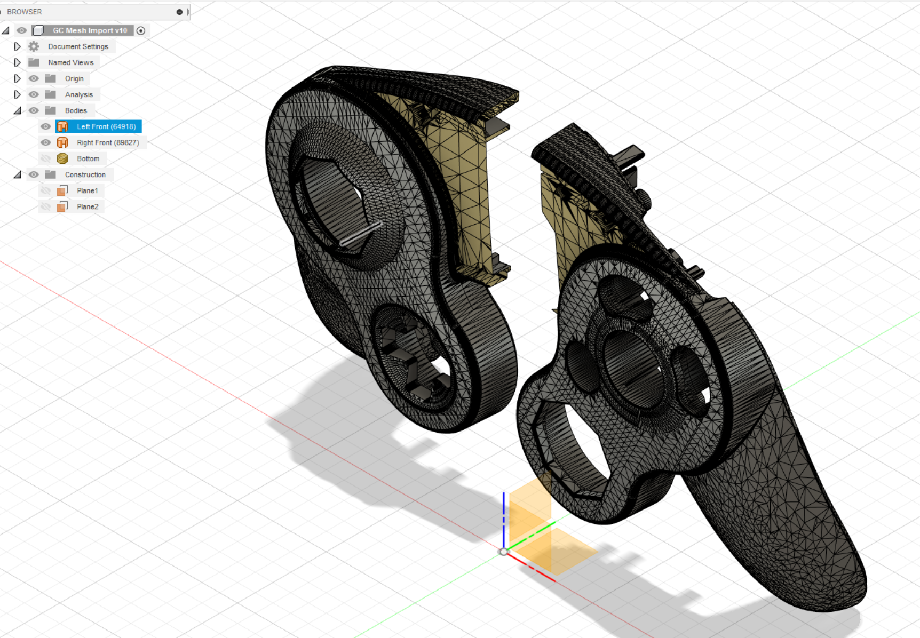Hide the Right Front mesh body

point(46,142)
